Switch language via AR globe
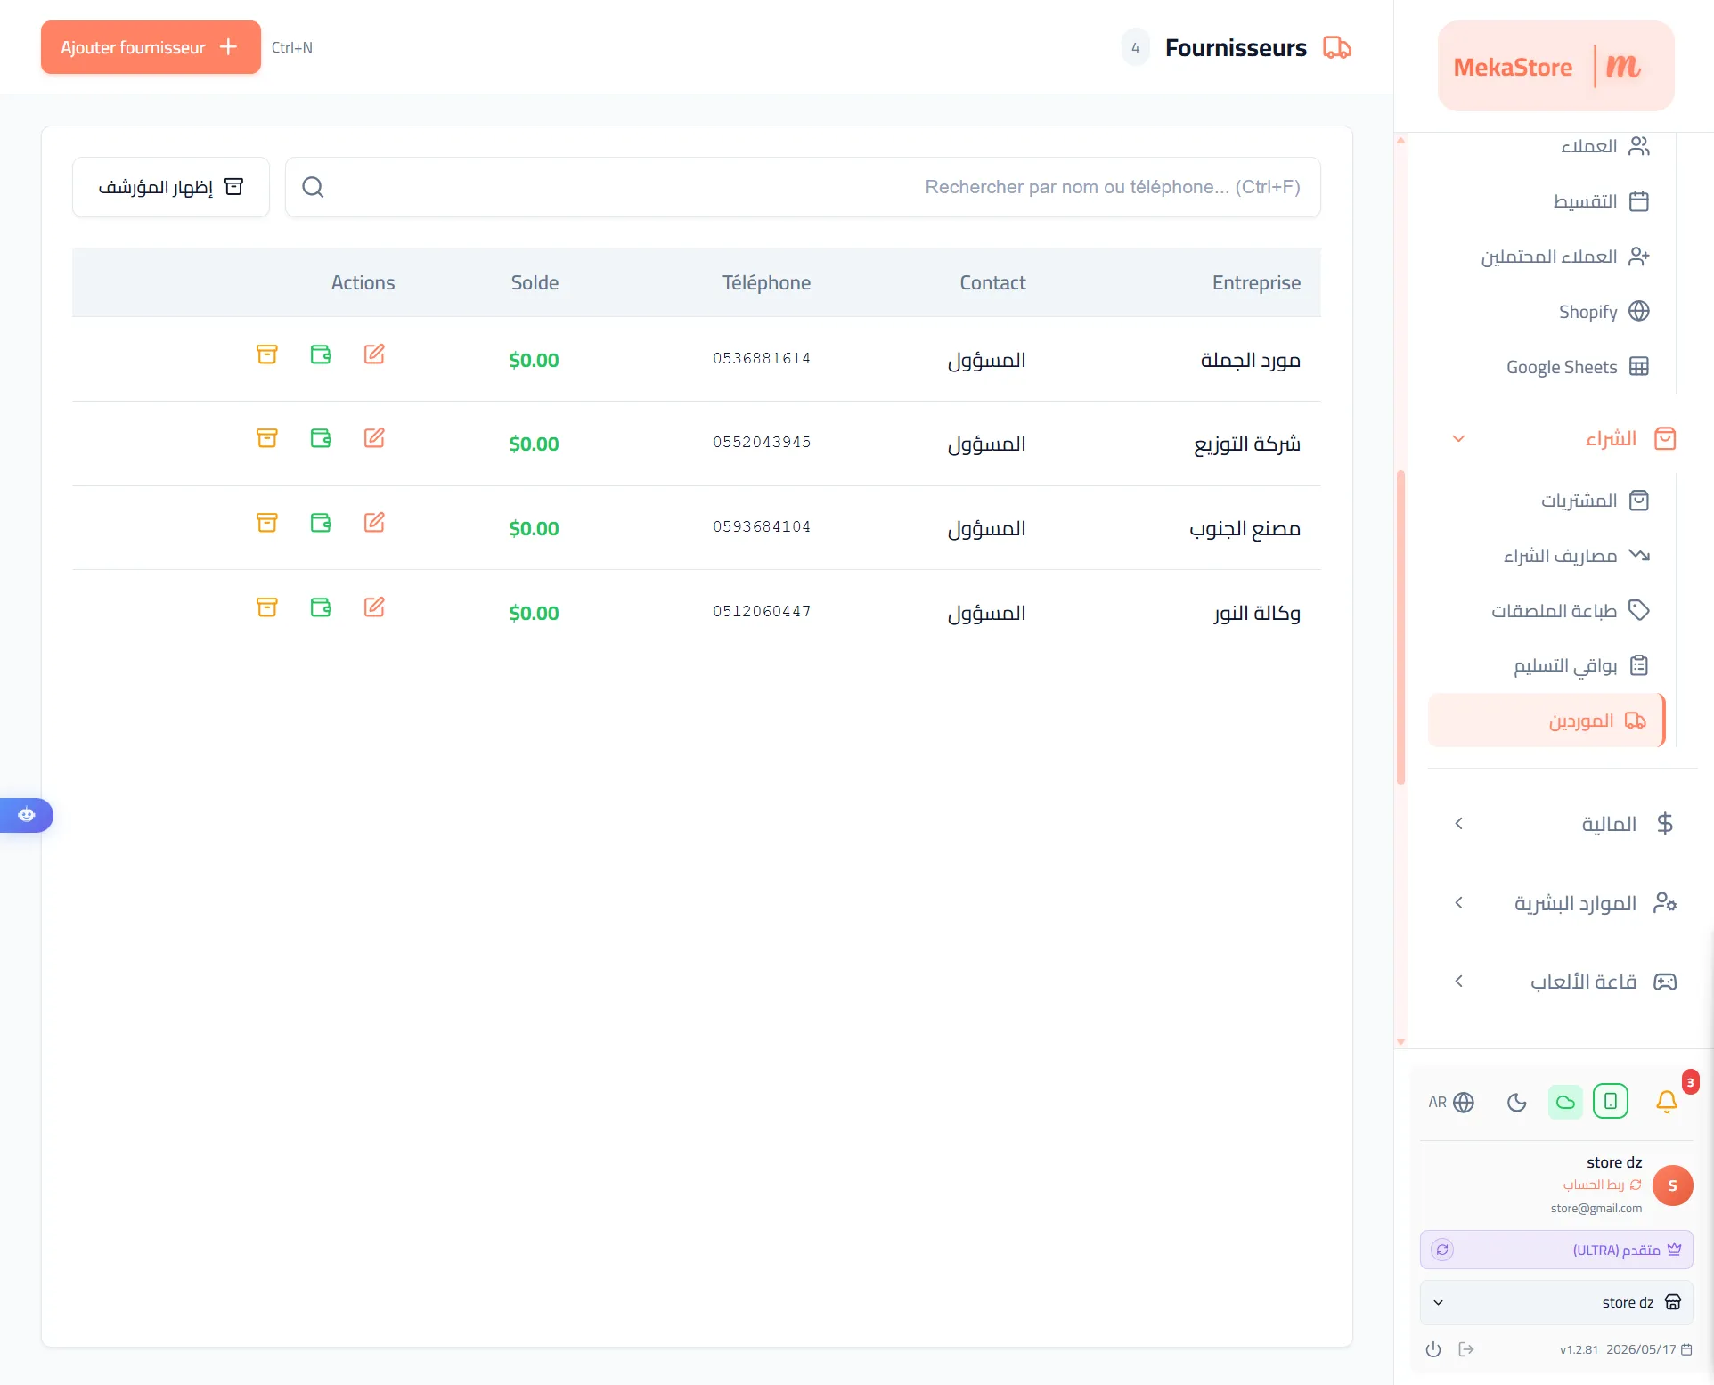 pos(1451,1103)
